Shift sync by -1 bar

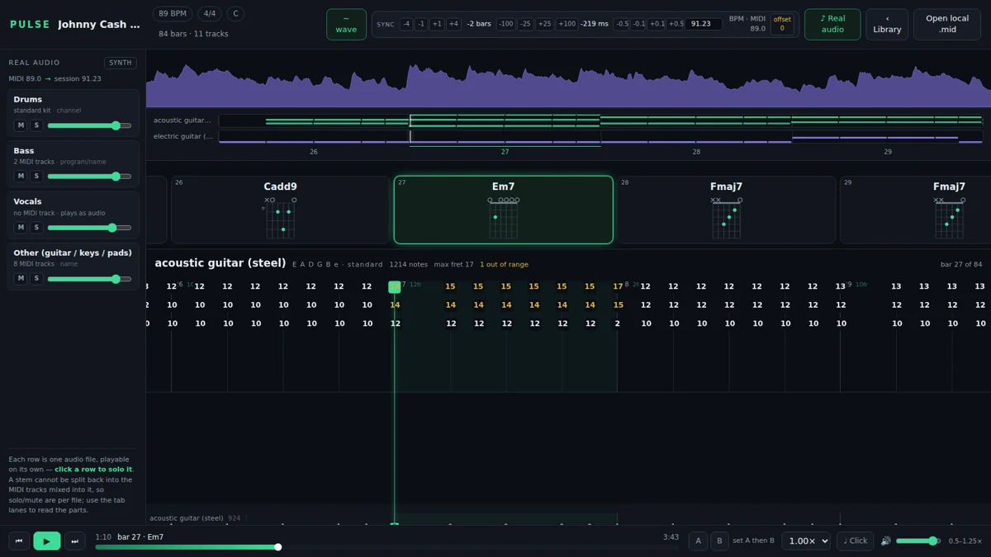(421, 24)
